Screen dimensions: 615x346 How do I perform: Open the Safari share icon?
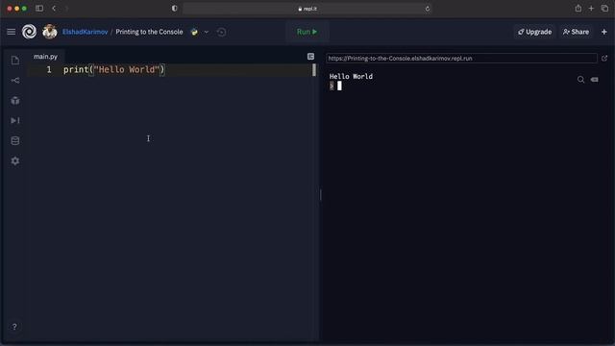click(x=578, y=9)
